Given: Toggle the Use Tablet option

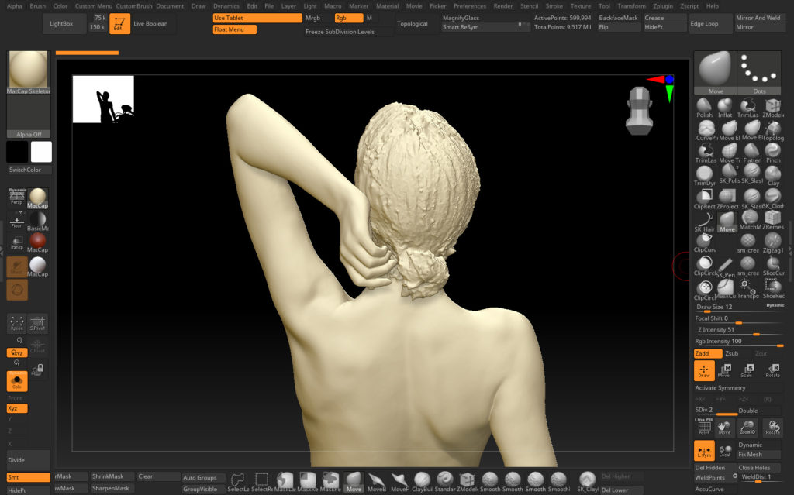Looking at the screenshot, I should coord(257,18).
